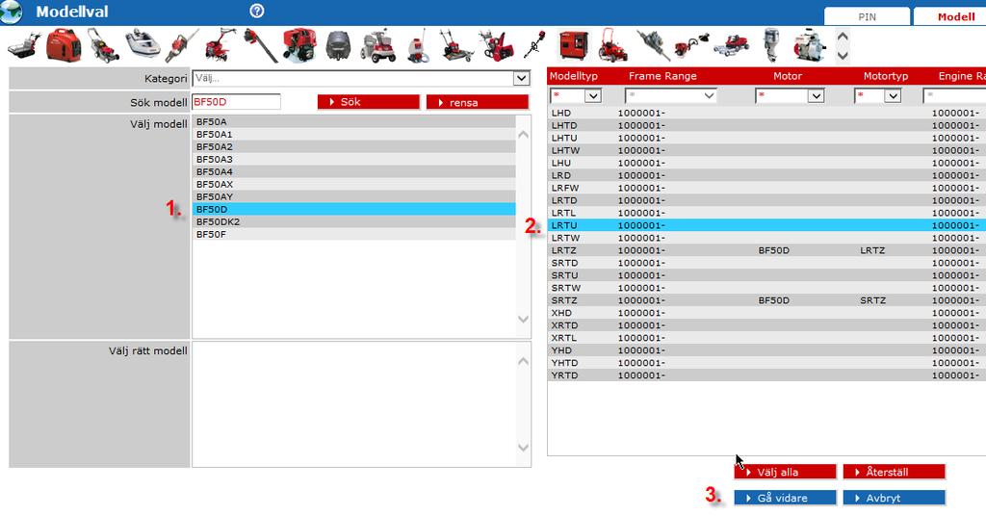
Task: Select the brush cutter product icon
Action: [x=691, y=44]
